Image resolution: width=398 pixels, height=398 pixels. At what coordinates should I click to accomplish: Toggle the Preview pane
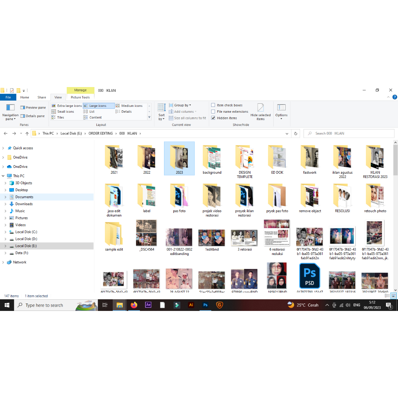point(33,108)
